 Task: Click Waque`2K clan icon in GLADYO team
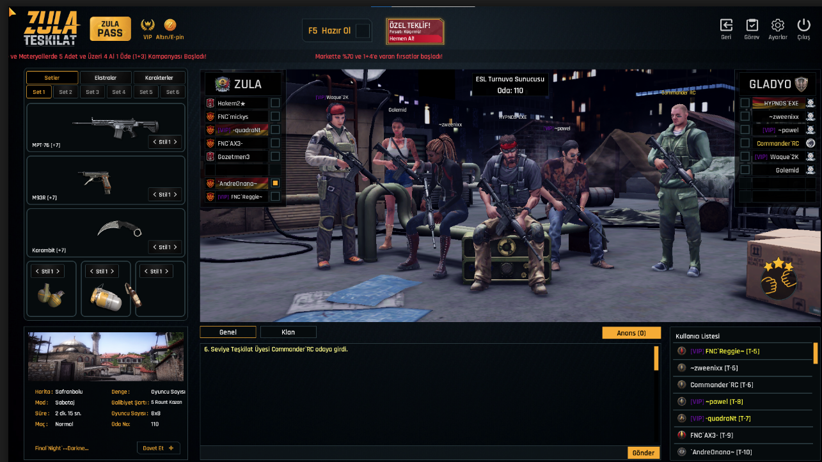[810, 157]
